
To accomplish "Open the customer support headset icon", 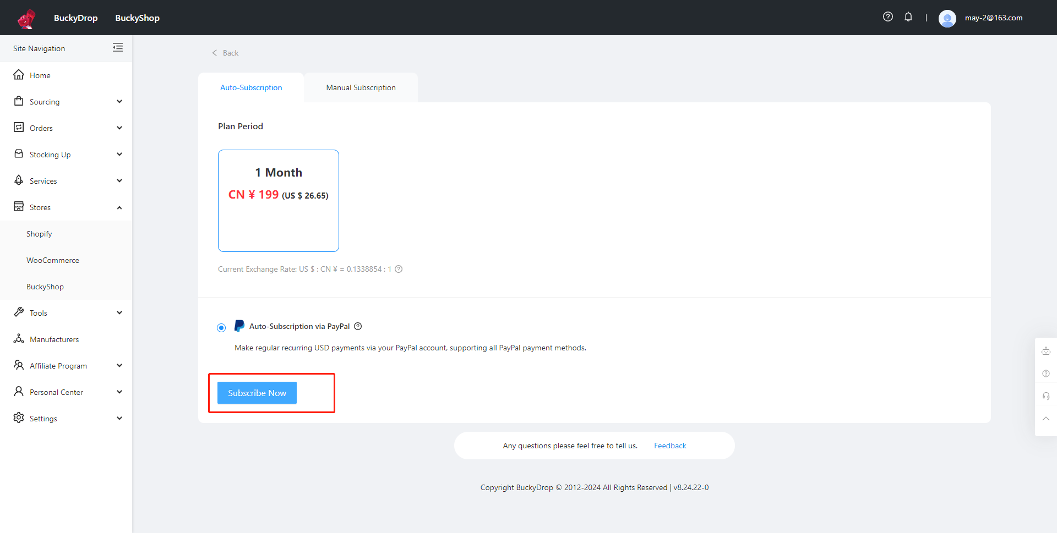I will tap(1046, 396).
